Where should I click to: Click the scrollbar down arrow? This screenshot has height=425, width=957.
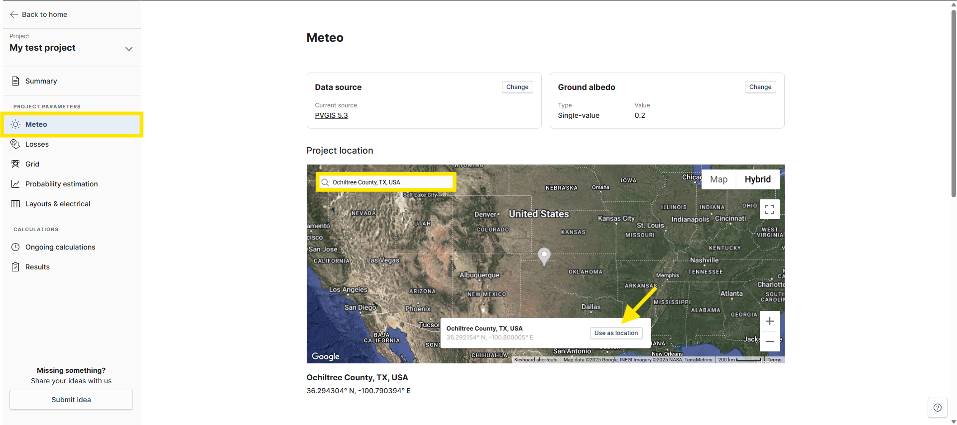point(954,422)
